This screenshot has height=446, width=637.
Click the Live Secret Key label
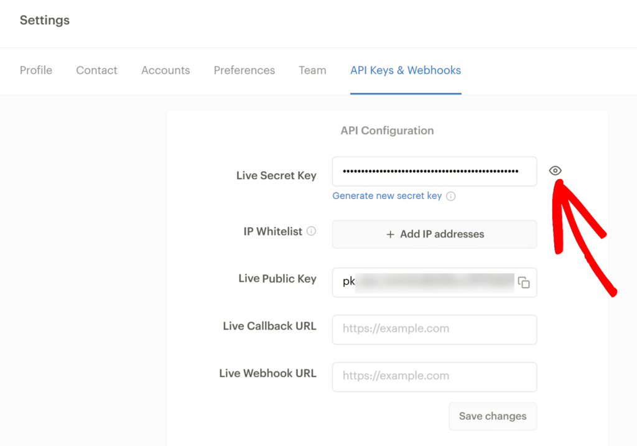pyautogui.click(x=276, y=175)
